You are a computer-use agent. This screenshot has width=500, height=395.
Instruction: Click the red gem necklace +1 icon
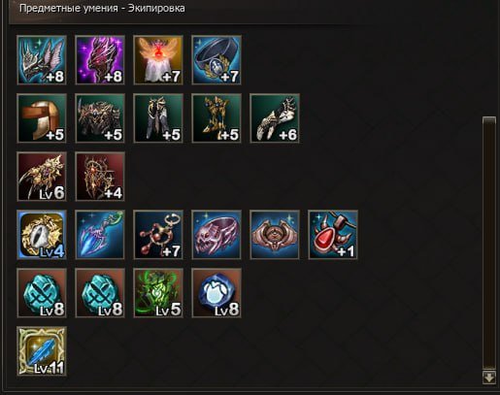click(x=333, y=235)
